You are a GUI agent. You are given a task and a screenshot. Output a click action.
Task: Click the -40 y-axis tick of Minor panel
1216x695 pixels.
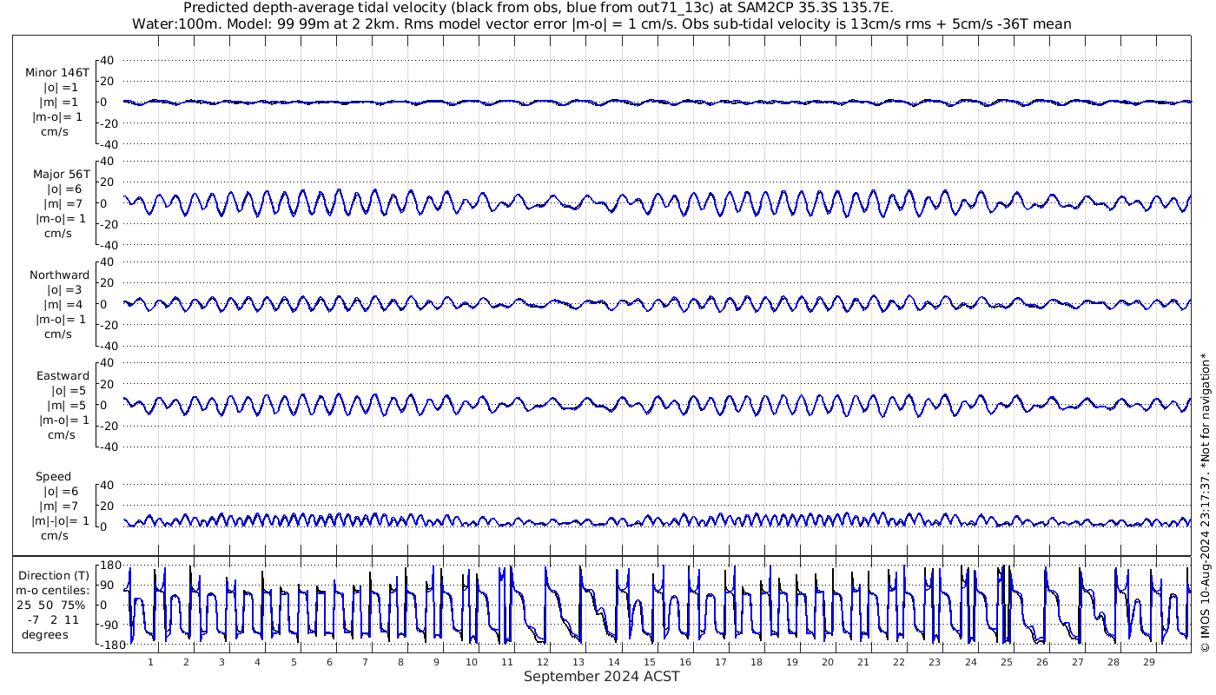(106, 144)
